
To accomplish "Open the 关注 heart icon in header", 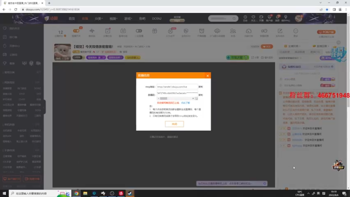I will [253, 18].
